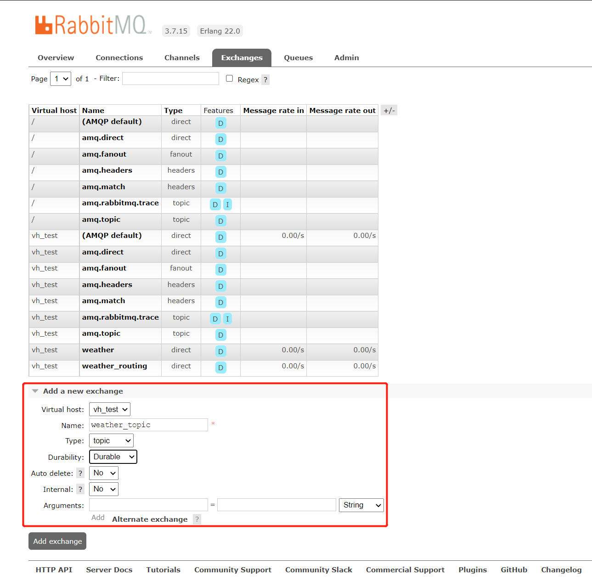This screenshot has height=581, width=592.
Task: Enable the Regex checkbox
Action: pos(230,79)
